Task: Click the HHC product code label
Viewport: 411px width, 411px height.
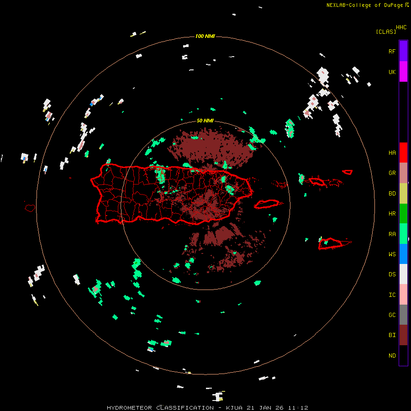Action: [x=401, y=27]
